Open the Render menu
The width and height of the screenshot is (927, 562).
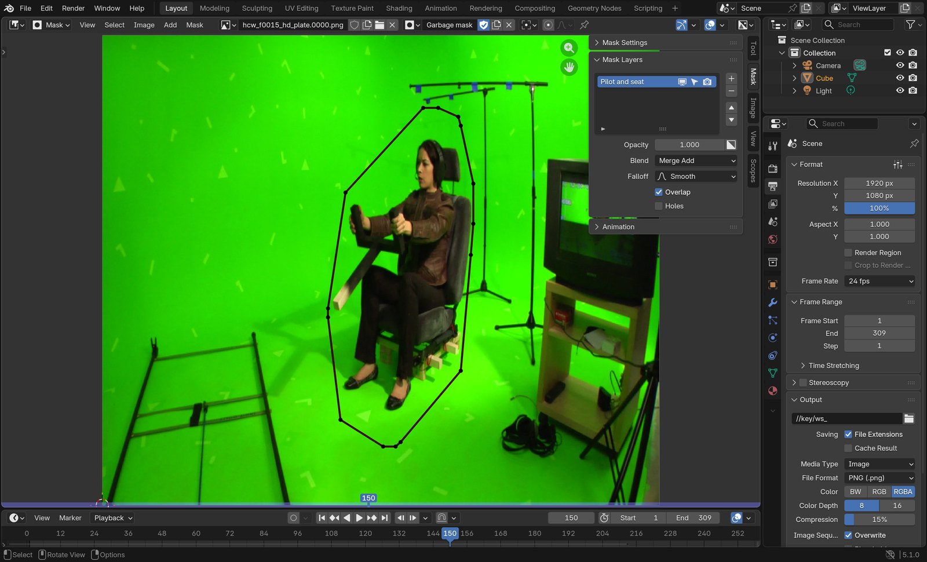73,8
